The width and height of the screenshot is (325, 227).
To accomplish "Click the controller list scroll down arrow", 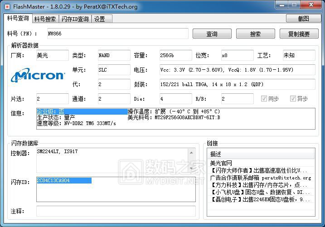I will (191, 169).
